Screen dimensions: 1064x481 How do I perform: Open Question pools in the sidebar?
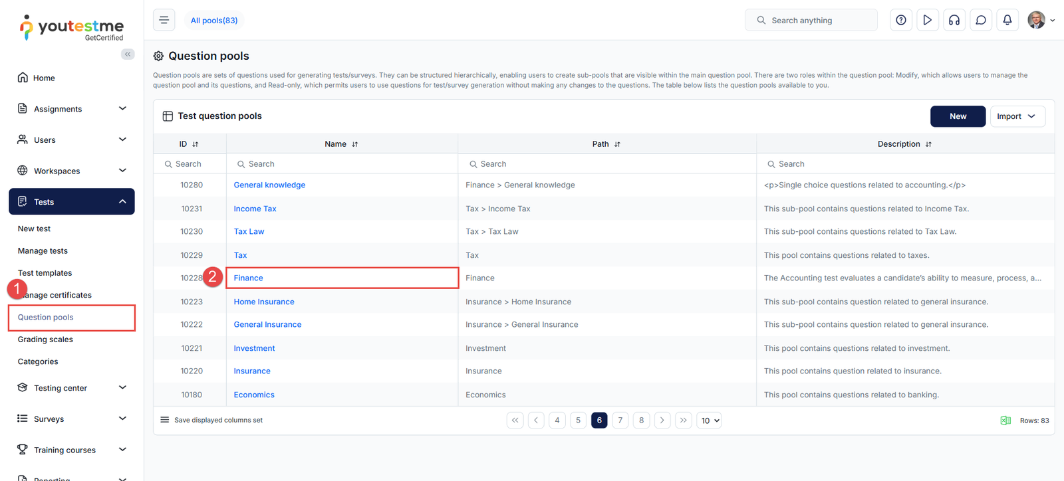[46, 318]
